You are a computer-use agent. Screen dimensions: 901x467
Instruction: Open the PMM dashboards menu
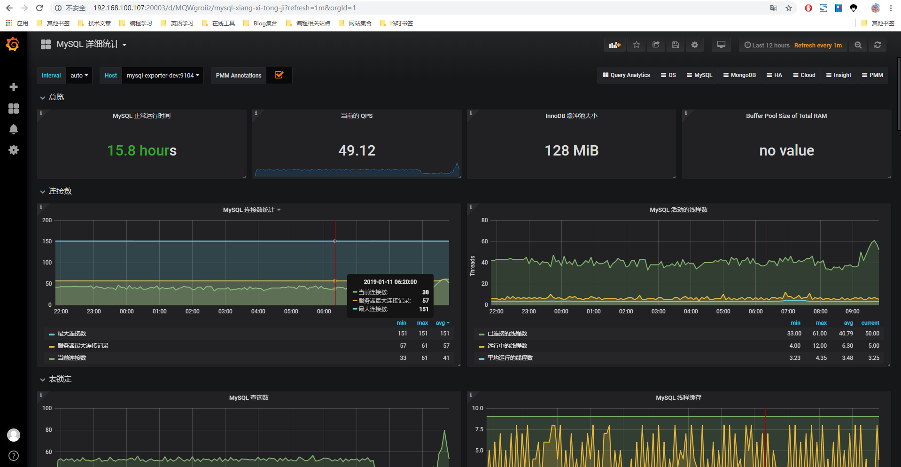pos(872,75)
